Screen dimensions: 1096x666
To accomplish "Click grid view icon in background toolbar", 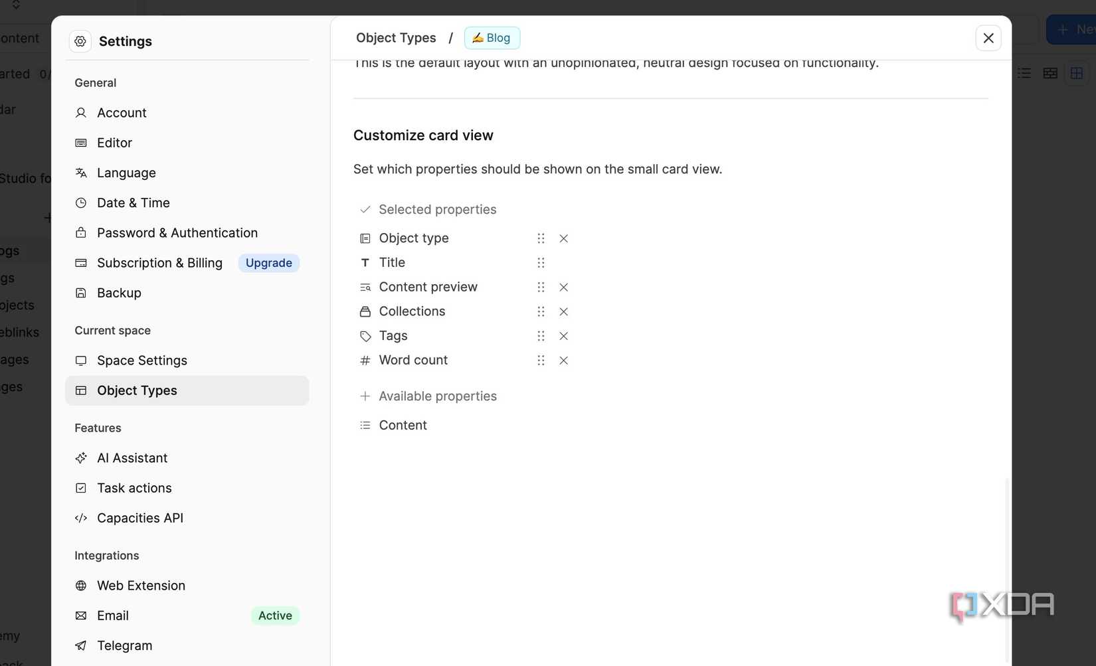I will [1076, 73].
